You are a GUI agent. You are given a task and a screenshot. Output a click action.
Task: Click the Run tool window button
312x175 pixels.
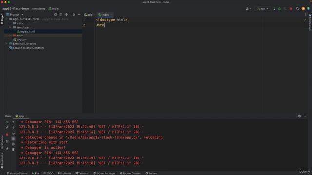coord(36,173)
